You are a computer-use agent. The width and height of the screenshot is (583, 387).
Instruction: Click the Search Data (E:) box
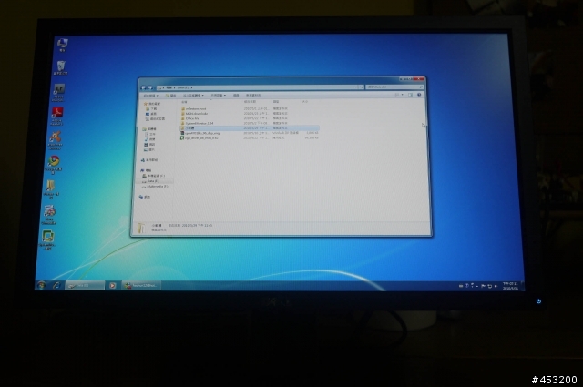pyautogui.click(x=395, y=87)
